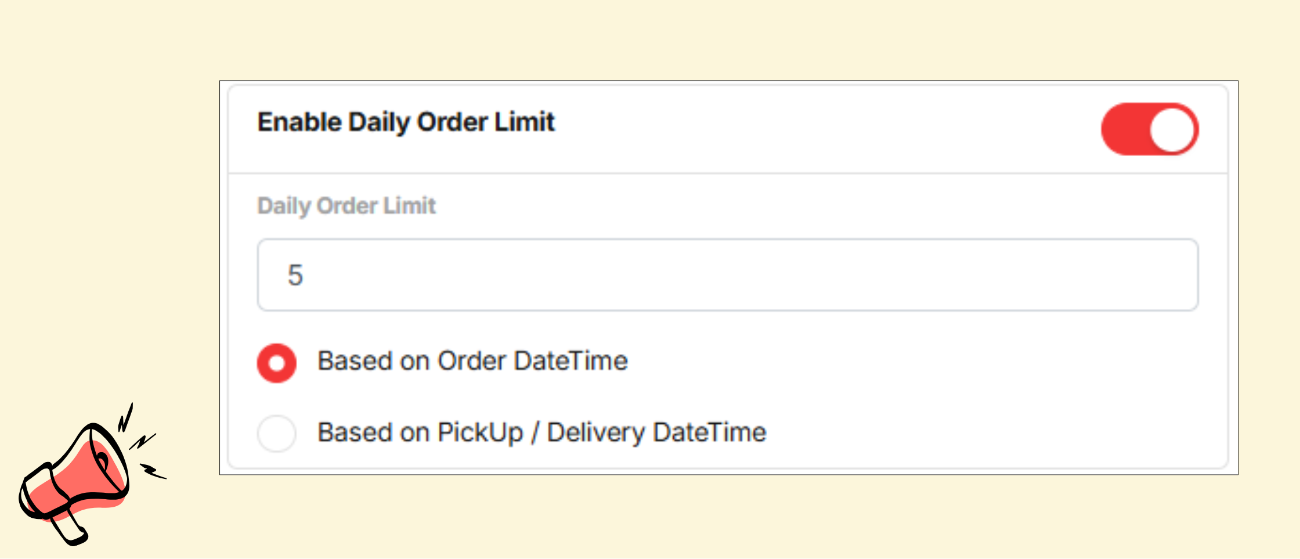This screenshot has height=559, width=1300.
Task: Click the word 'PickUp' in the second option
Action: click(480, 432)
